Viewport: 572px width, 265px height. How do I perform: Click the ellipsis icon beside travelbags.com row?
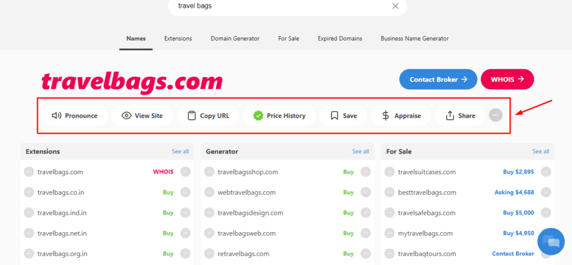point(29,172)
